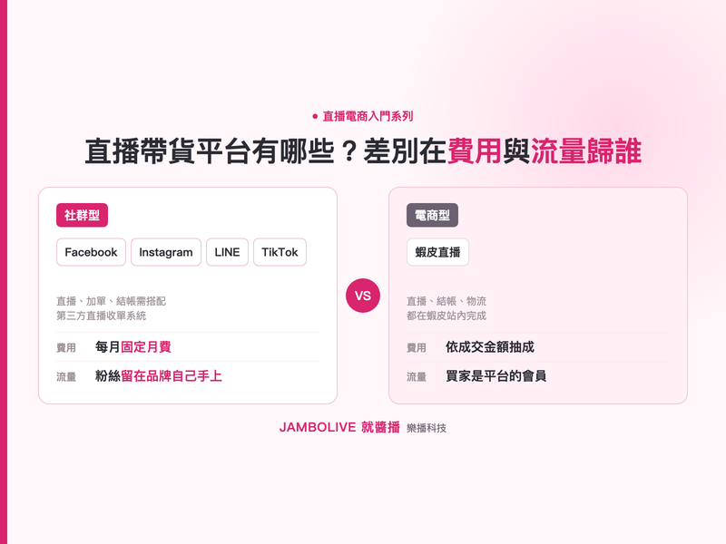This screenshot has width=726, height=544.
Task: Click the 流量 label in the 電商型 card
Action: click(x=417, y=377)
